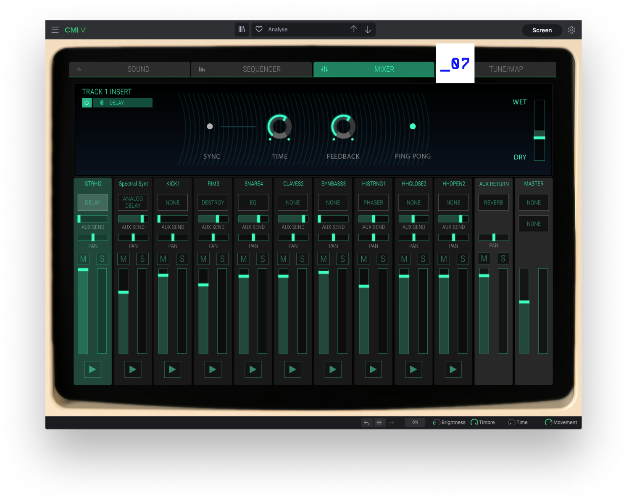The height and width of the screenshot is (502, 629).
Task: Click the Timbre macro knob
Action: point(475,422)
